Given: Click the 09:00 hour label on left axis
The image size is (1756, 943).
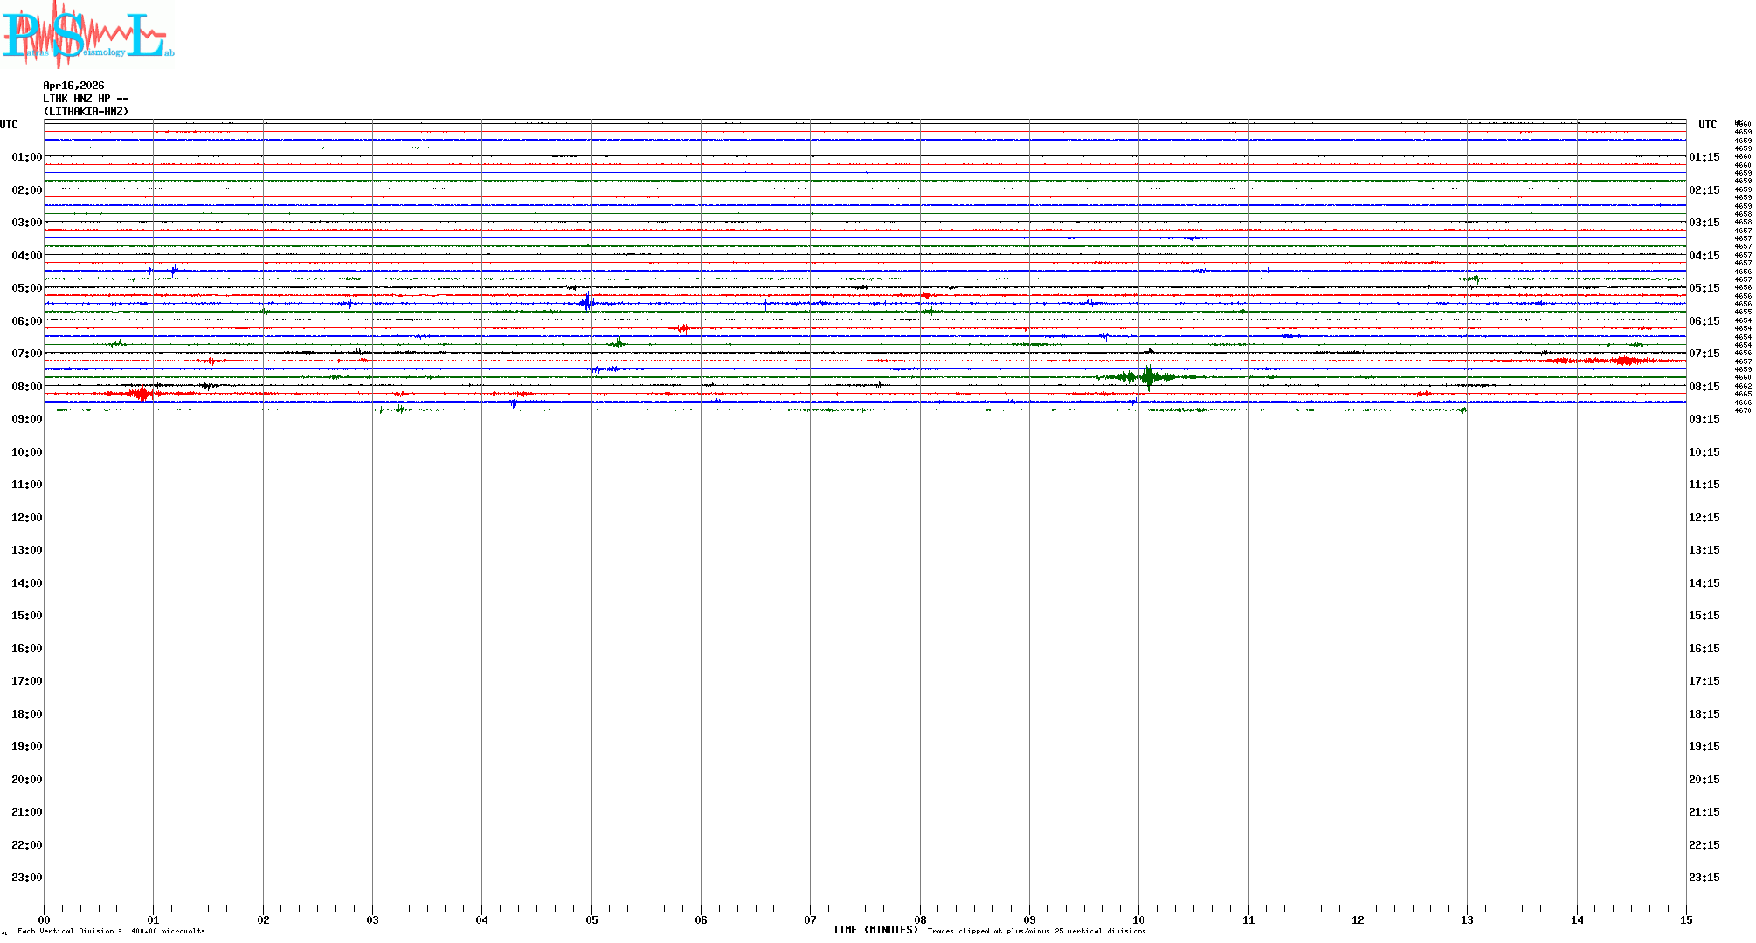Looking at the screenshot, I should coord(26,419).
